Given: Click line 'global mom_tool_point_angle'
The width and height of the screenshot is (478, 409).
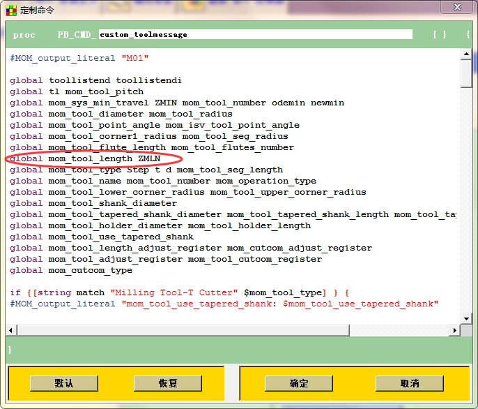Looking at the screenshot, I should tap(155, 125).
